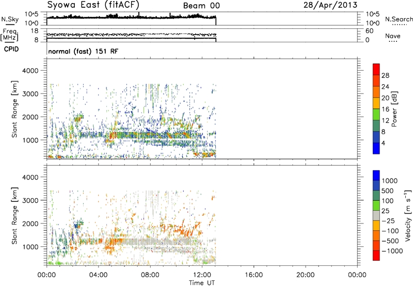
Task: Click the 'Velocity [m s-1]' colorbar title
Action: pos(408,215)
